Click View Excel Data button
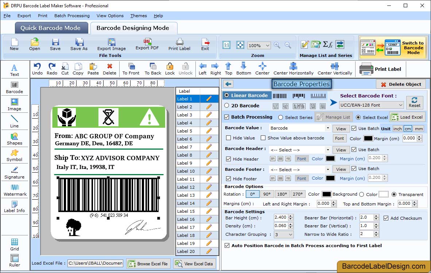The image size is (431, 273). (x=194, y=264)
